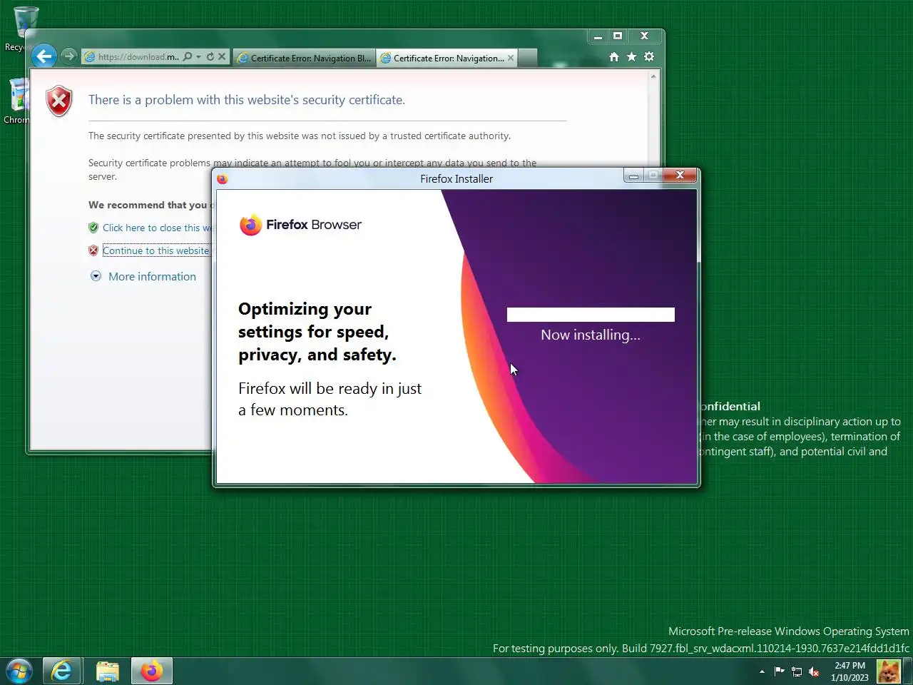Click 'Click here to close this webpage' link
Image resolution: width=913 pixels, height=685 pixels.
point(158,228)
